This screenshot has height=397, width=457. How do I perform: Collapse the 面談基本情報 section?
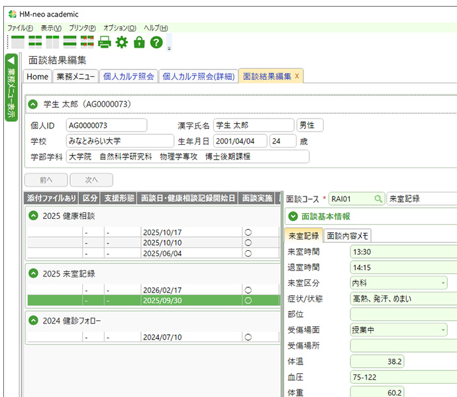(293, 216)
